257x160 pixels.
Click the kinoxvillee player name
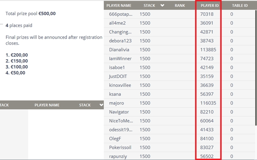pos(120,85)
